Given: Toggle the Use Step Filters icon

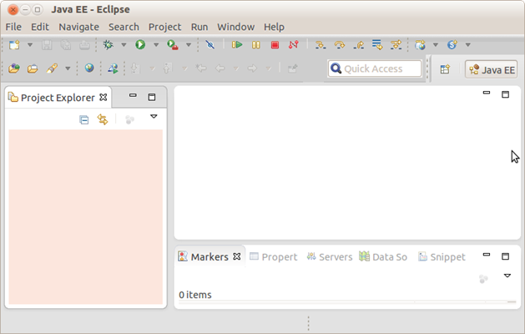Looking at the screenshot, I should pyautogui.click(x=396, y=44).
